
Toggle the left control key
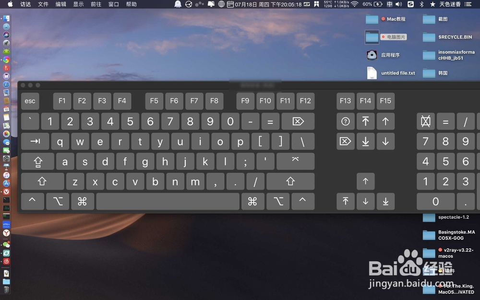coord(33,202)
